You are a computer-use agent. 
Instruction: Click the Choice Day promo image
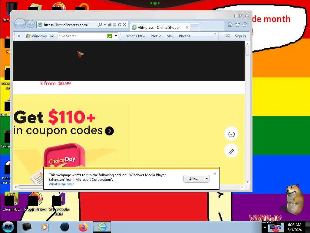(x=64, y=155)
